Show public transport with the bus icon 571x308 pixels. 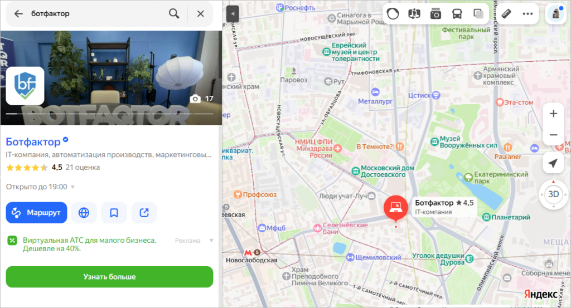click(x=457, y=14)
